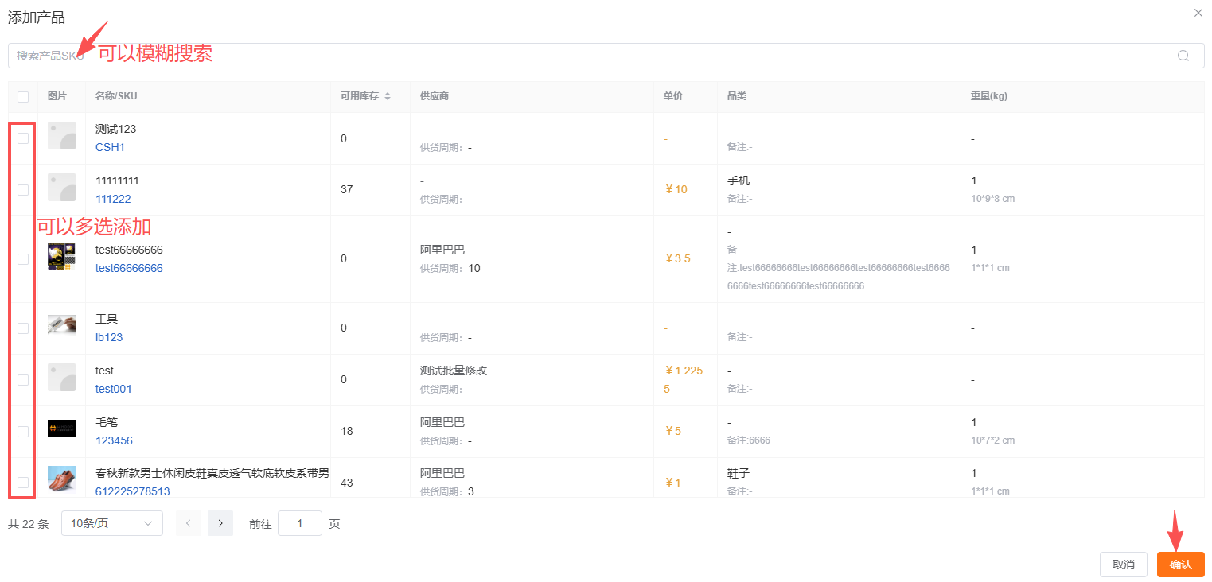Click the go-to page number input
This screenshot has height=582, width=1212.
tap(300, 523)
